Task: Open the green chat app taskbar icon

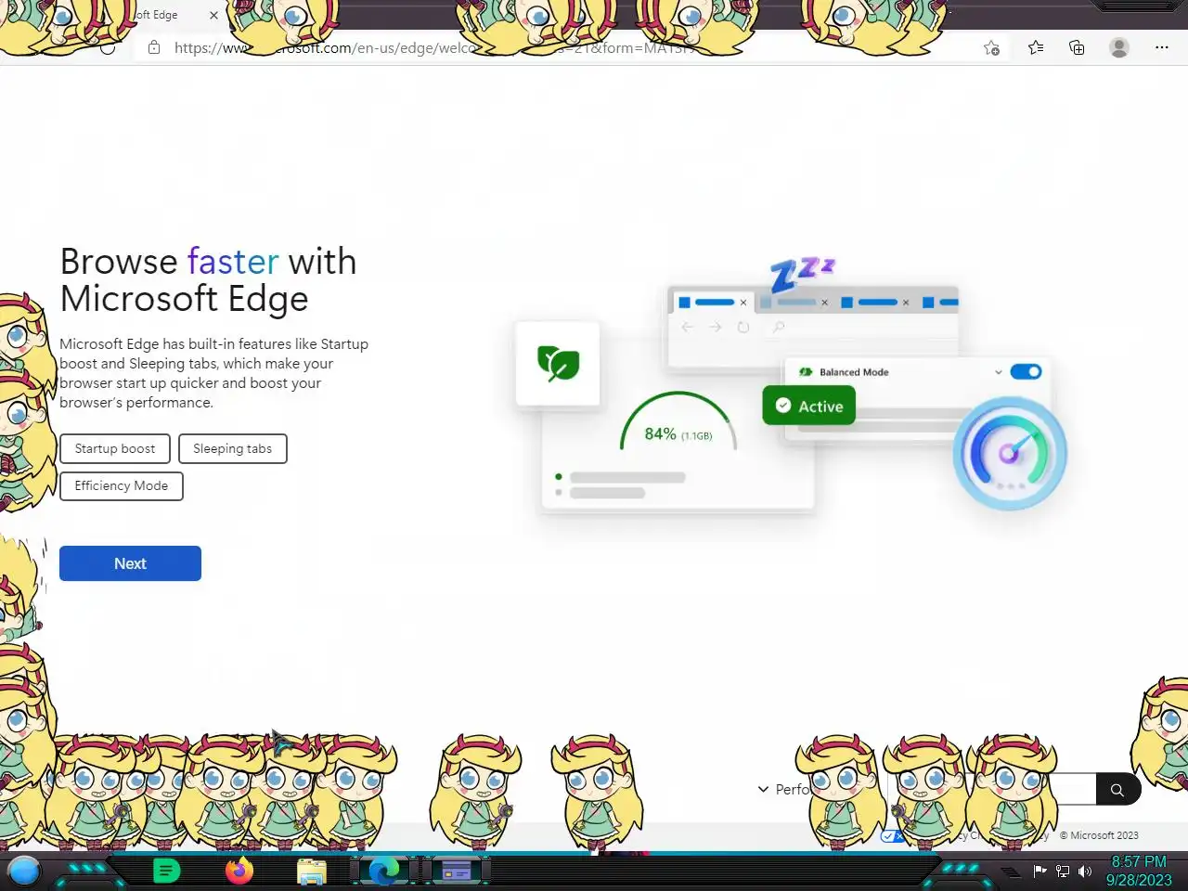Action: pos(166,871)
